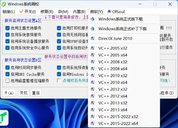Click the installer icon beside VC++ 2012 x32
The image size is (178, 128).
coord(92,89)
